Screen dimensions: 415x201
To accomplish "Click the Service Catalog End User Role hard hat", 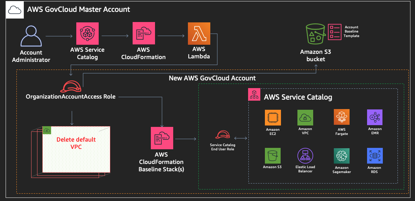I will point(223,135).
